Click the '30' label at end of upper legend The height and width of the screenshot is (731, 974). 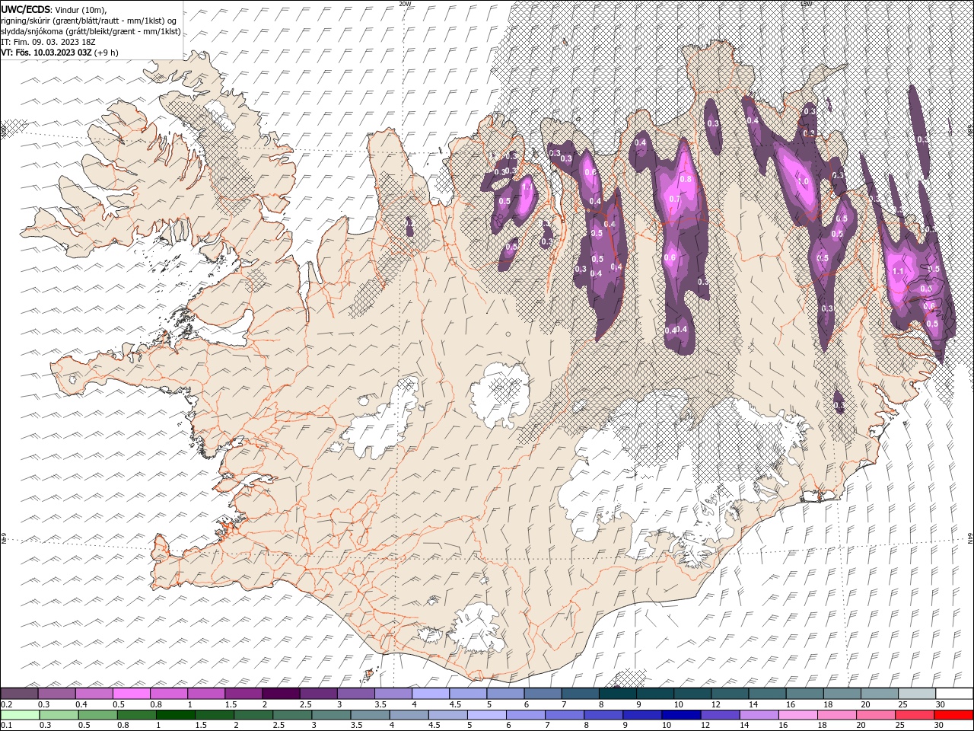[940, 704]
